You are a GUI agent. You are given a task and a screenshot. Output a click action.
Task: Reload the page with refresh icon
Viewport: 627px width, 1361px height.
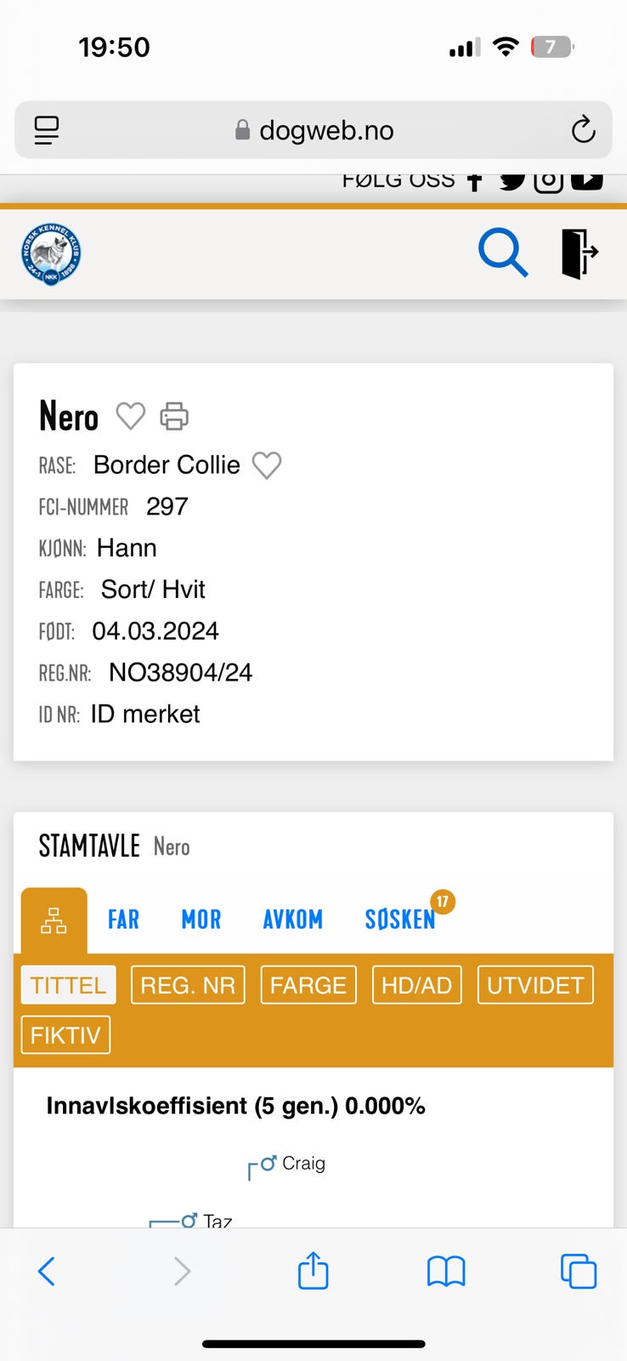[583, 130]
